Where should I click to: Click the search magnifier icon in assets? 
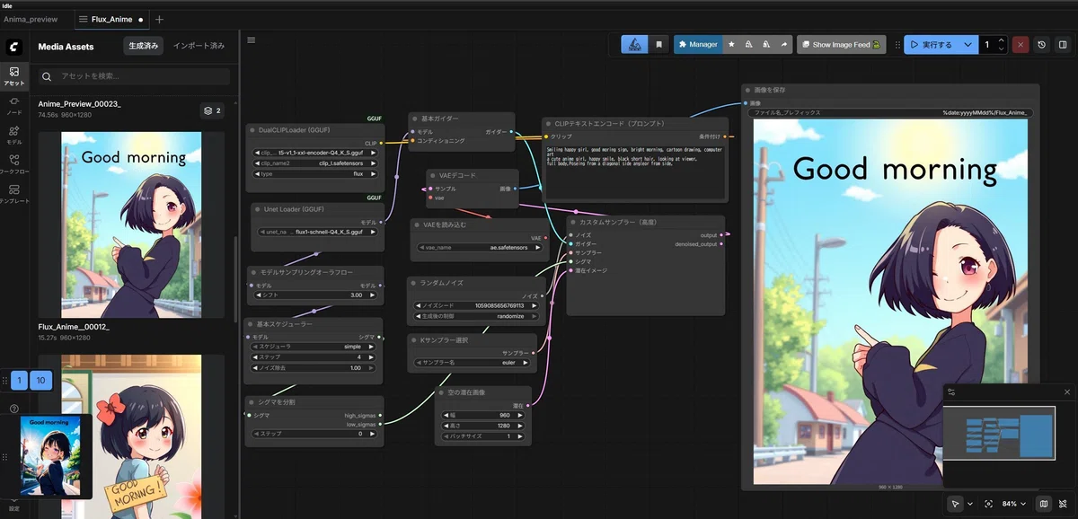click(x=47, y=77)
